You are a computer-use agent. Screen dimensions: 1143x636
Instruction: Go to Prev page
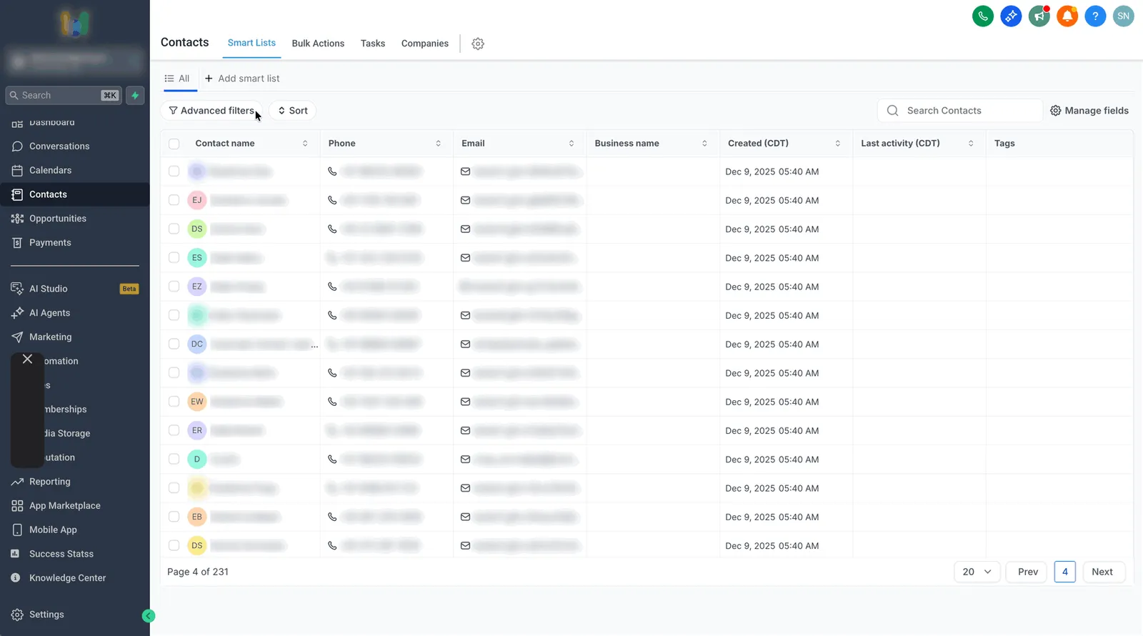(1027, 572)
